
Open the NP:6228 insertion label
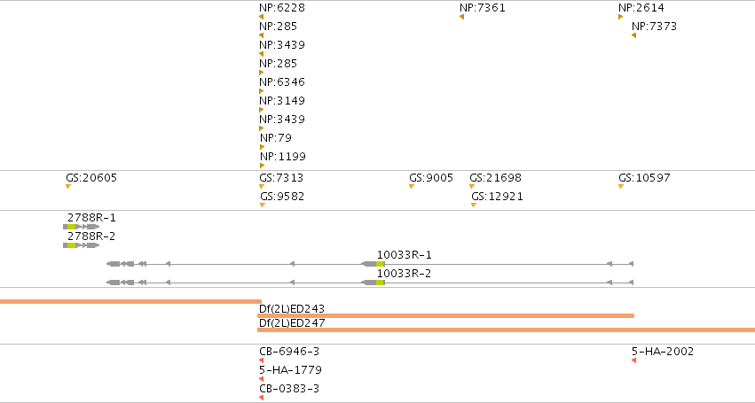[282, 8]
